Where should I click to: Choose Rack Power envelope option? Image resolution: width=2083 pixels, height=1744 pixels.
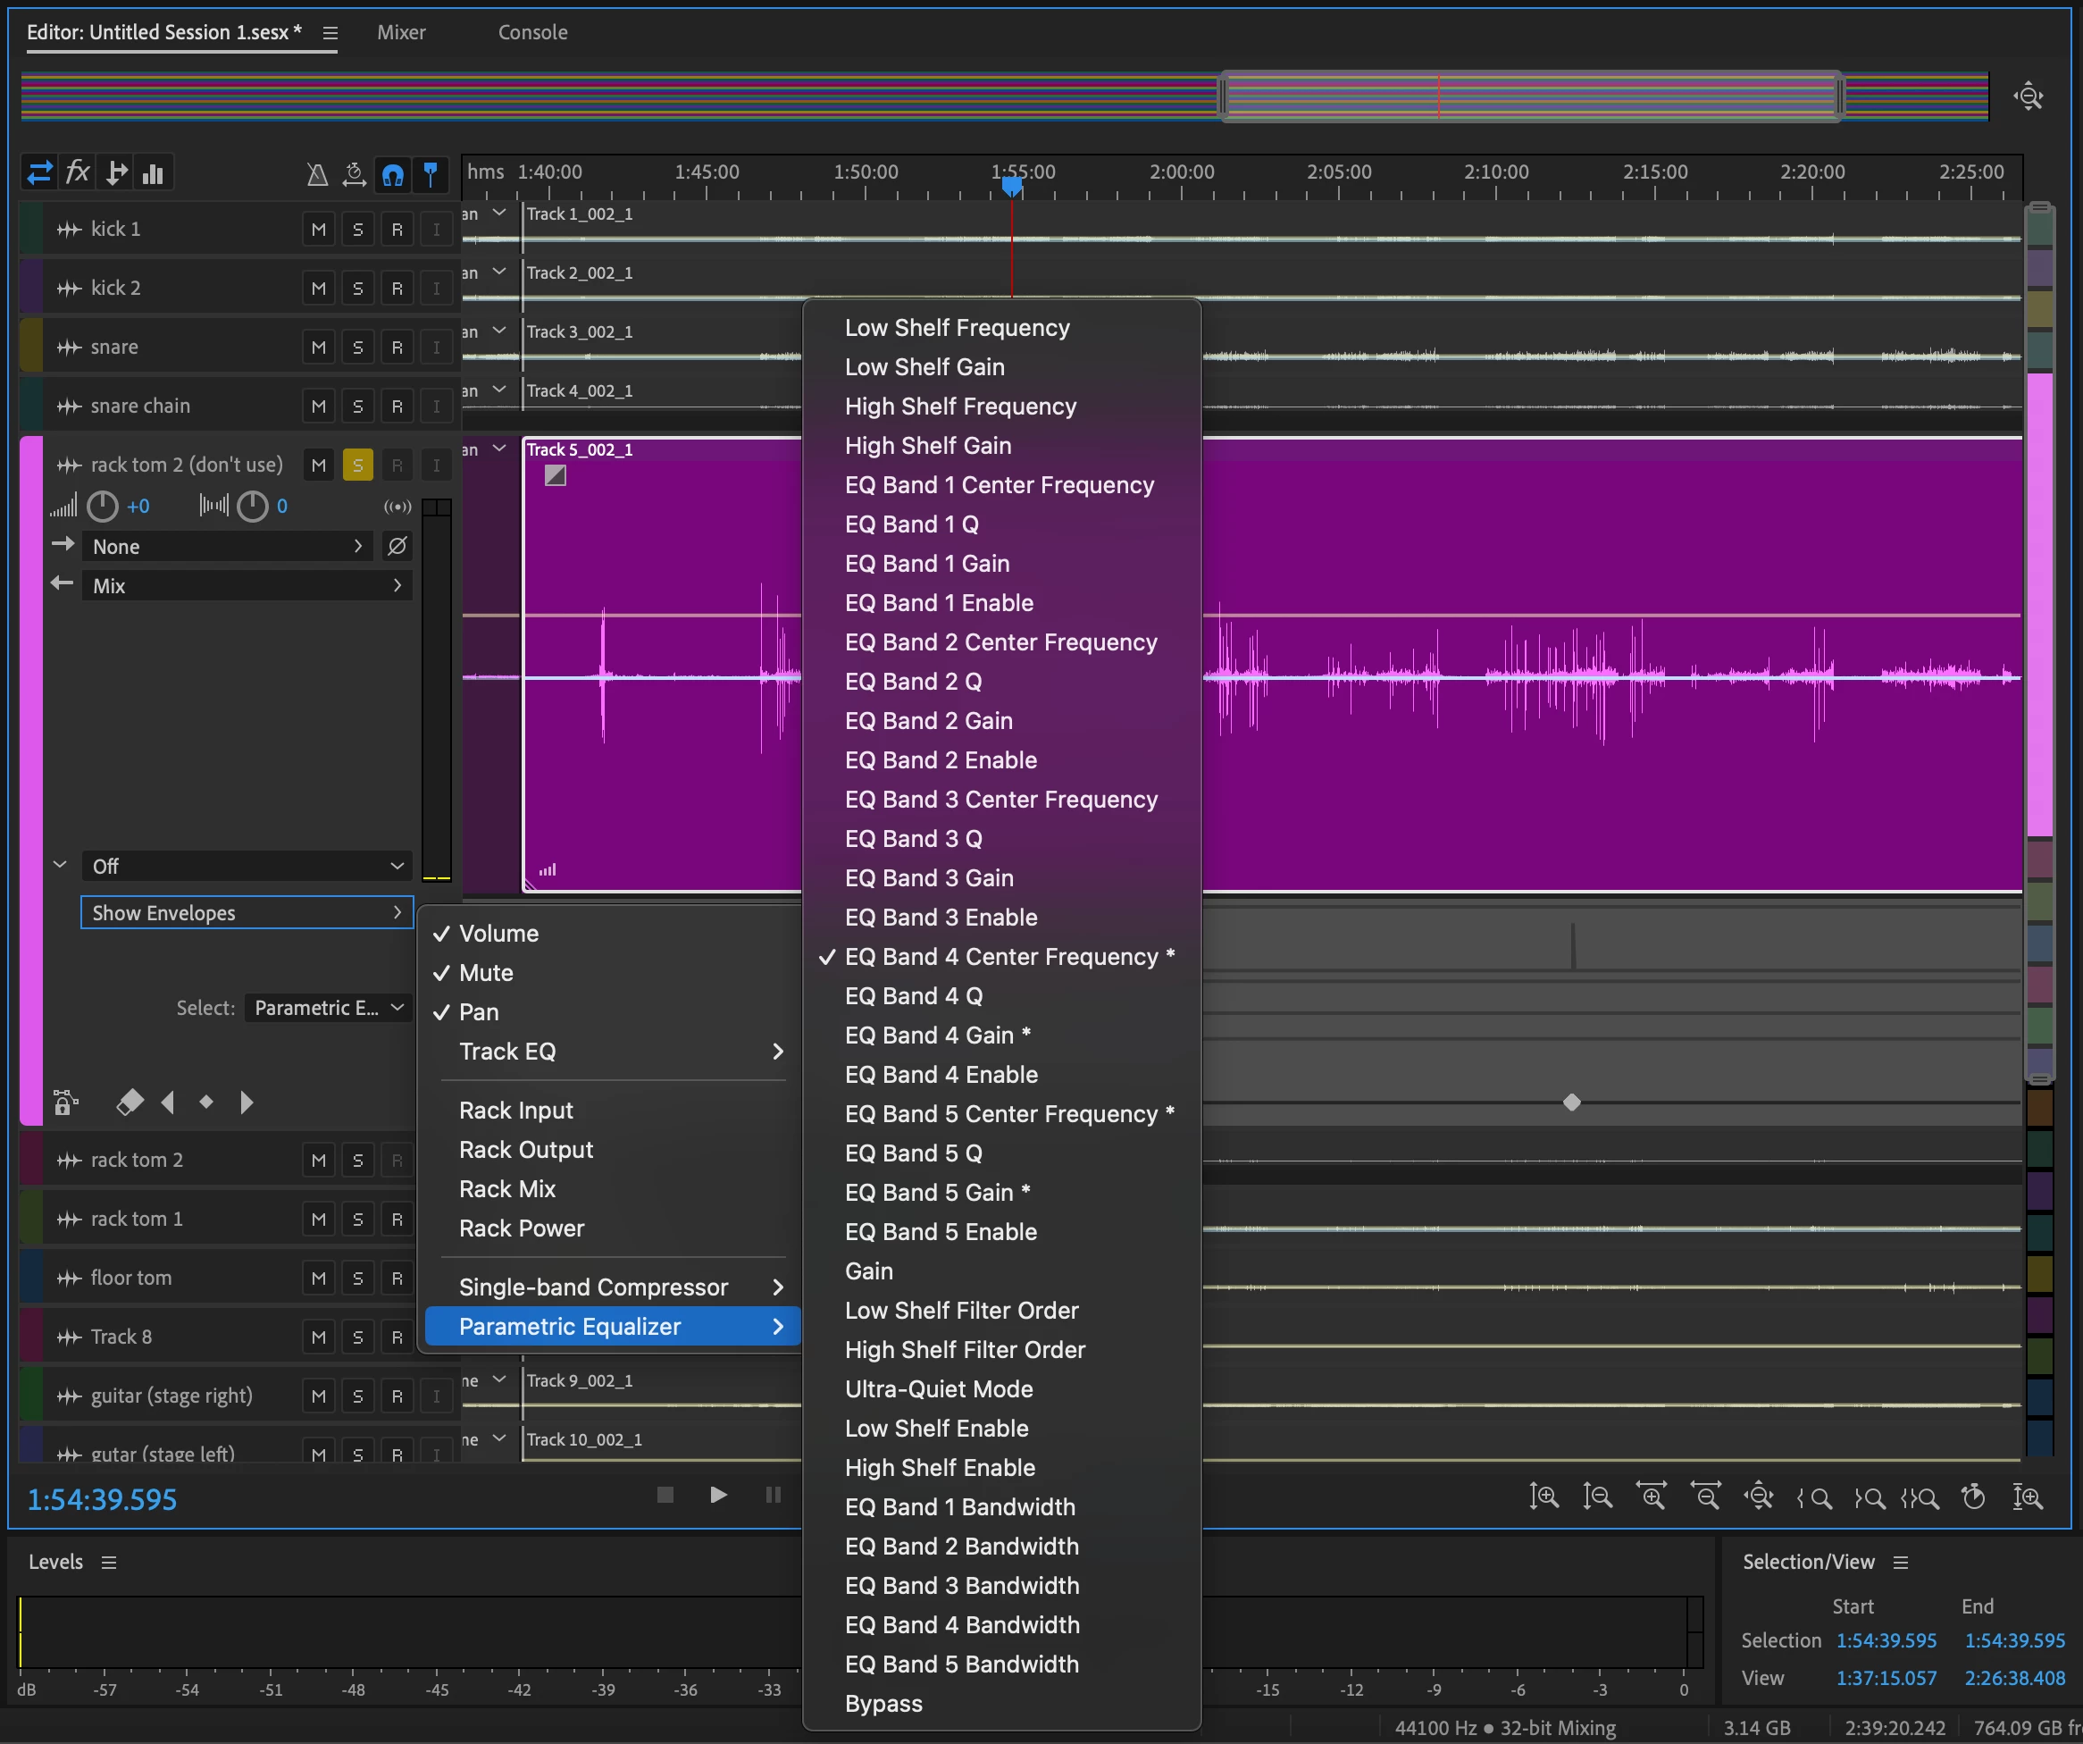522,1228
